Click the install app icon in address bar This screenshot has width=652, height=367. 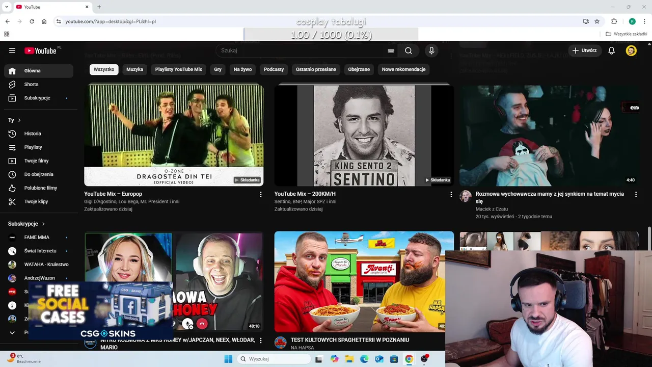(x=586, y=21)
